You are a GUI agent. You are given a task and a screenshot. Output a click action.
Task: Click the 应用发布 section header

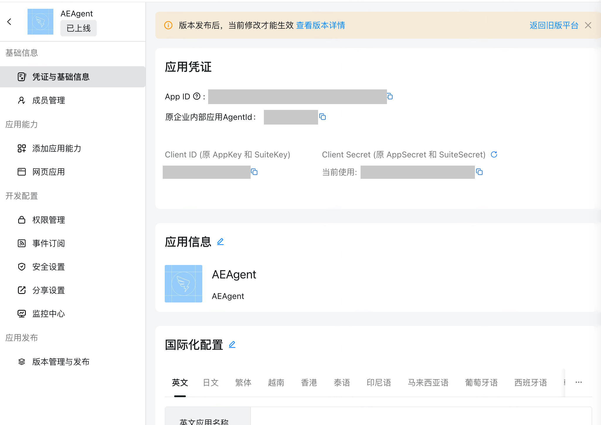coord(22,338)
